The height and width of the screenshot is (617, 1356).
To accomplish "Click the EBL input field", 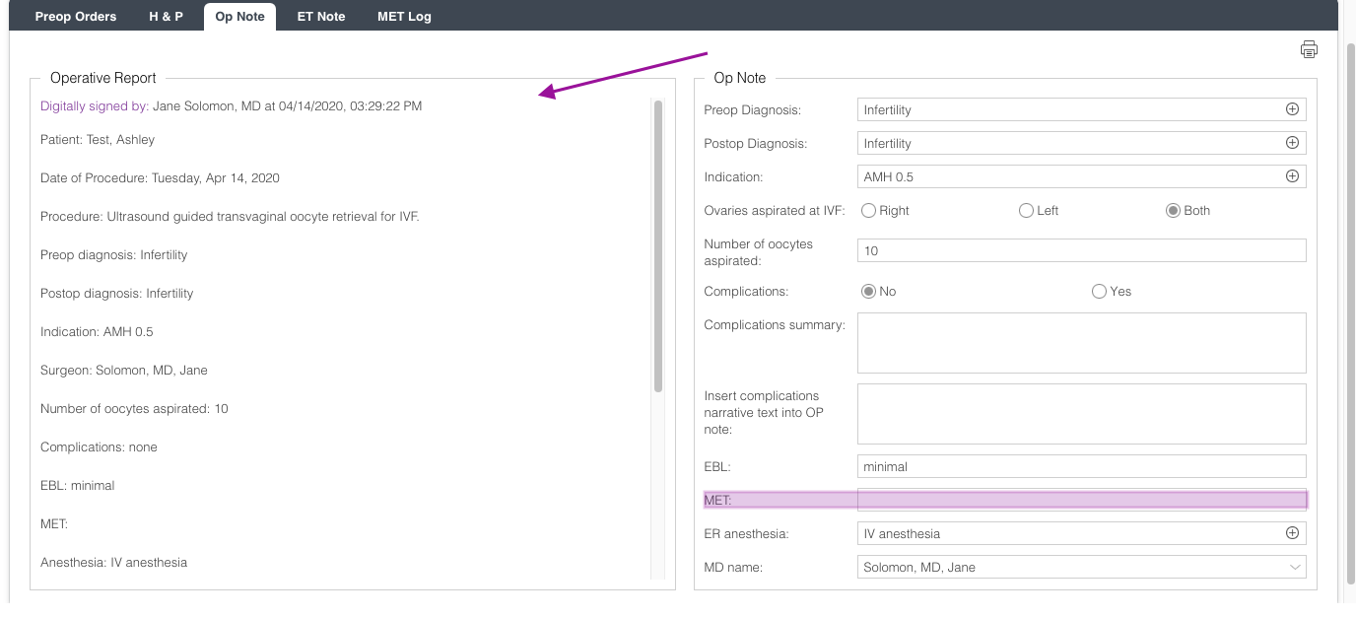I will (x=1081, y=466).
